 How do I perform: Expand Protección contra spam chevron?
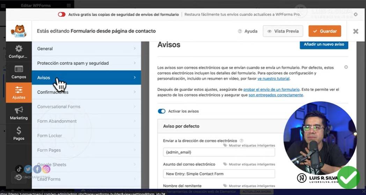pos(135,63)
